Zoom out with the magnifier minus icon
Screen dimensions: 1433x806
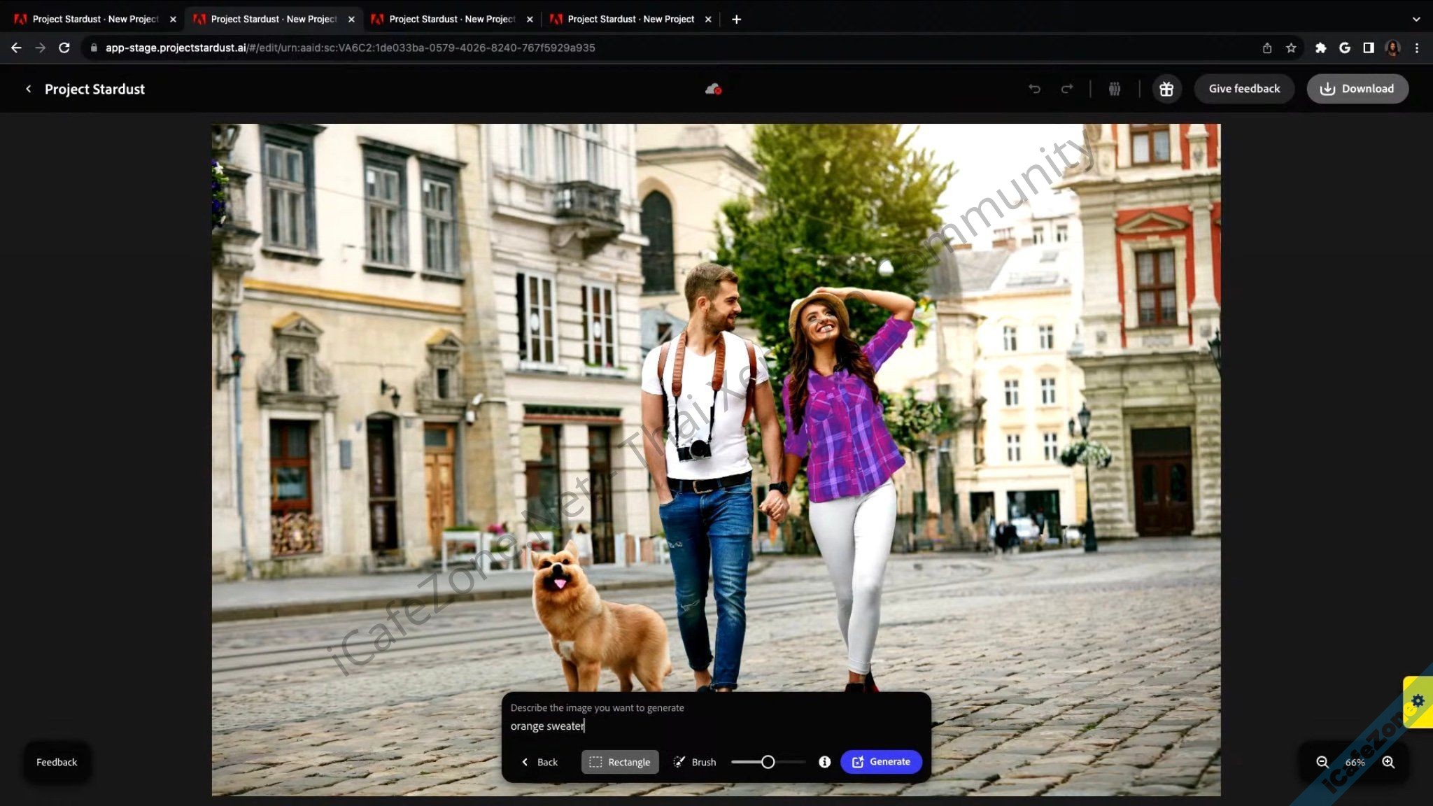(x=1322, y=762)
